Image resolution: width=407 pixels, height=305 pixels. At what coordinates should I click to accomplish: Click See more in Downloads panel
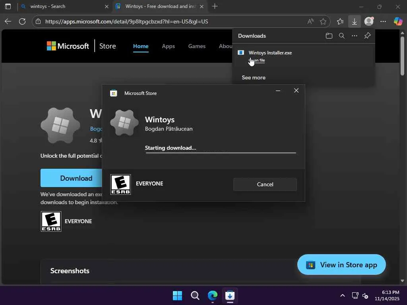coord(254,77)
